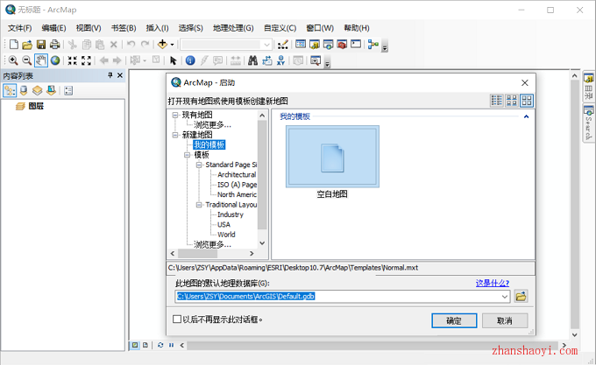The width and height of the screenshot is (596, 365).
Task: Open the 自定义(C) menu
Action: pyautogui.click(x=280, y=28)
